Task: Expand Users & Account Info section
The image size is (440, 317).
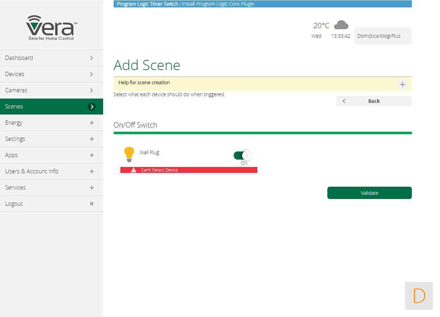Action: click(x=51, y=171)
